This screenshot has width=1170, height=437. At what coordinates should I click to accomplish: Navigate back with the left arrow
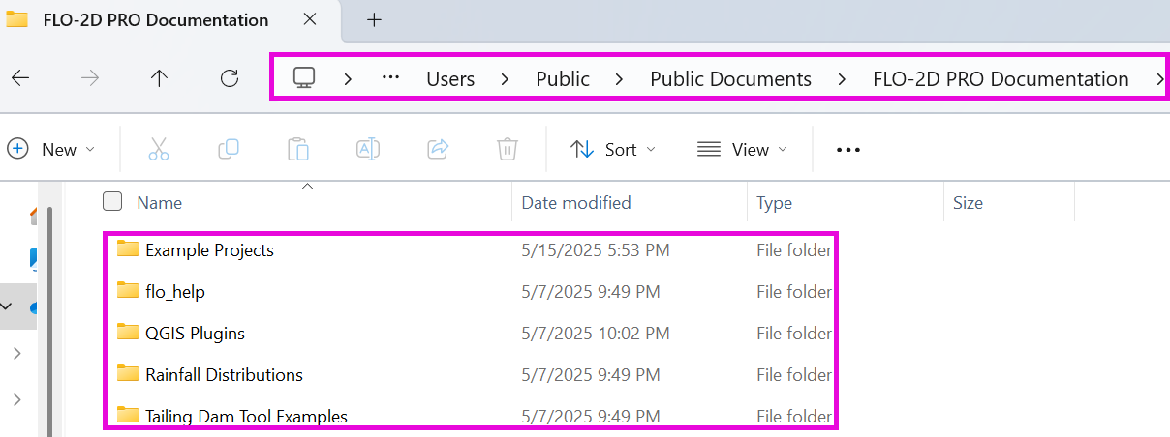click(20, 79)
